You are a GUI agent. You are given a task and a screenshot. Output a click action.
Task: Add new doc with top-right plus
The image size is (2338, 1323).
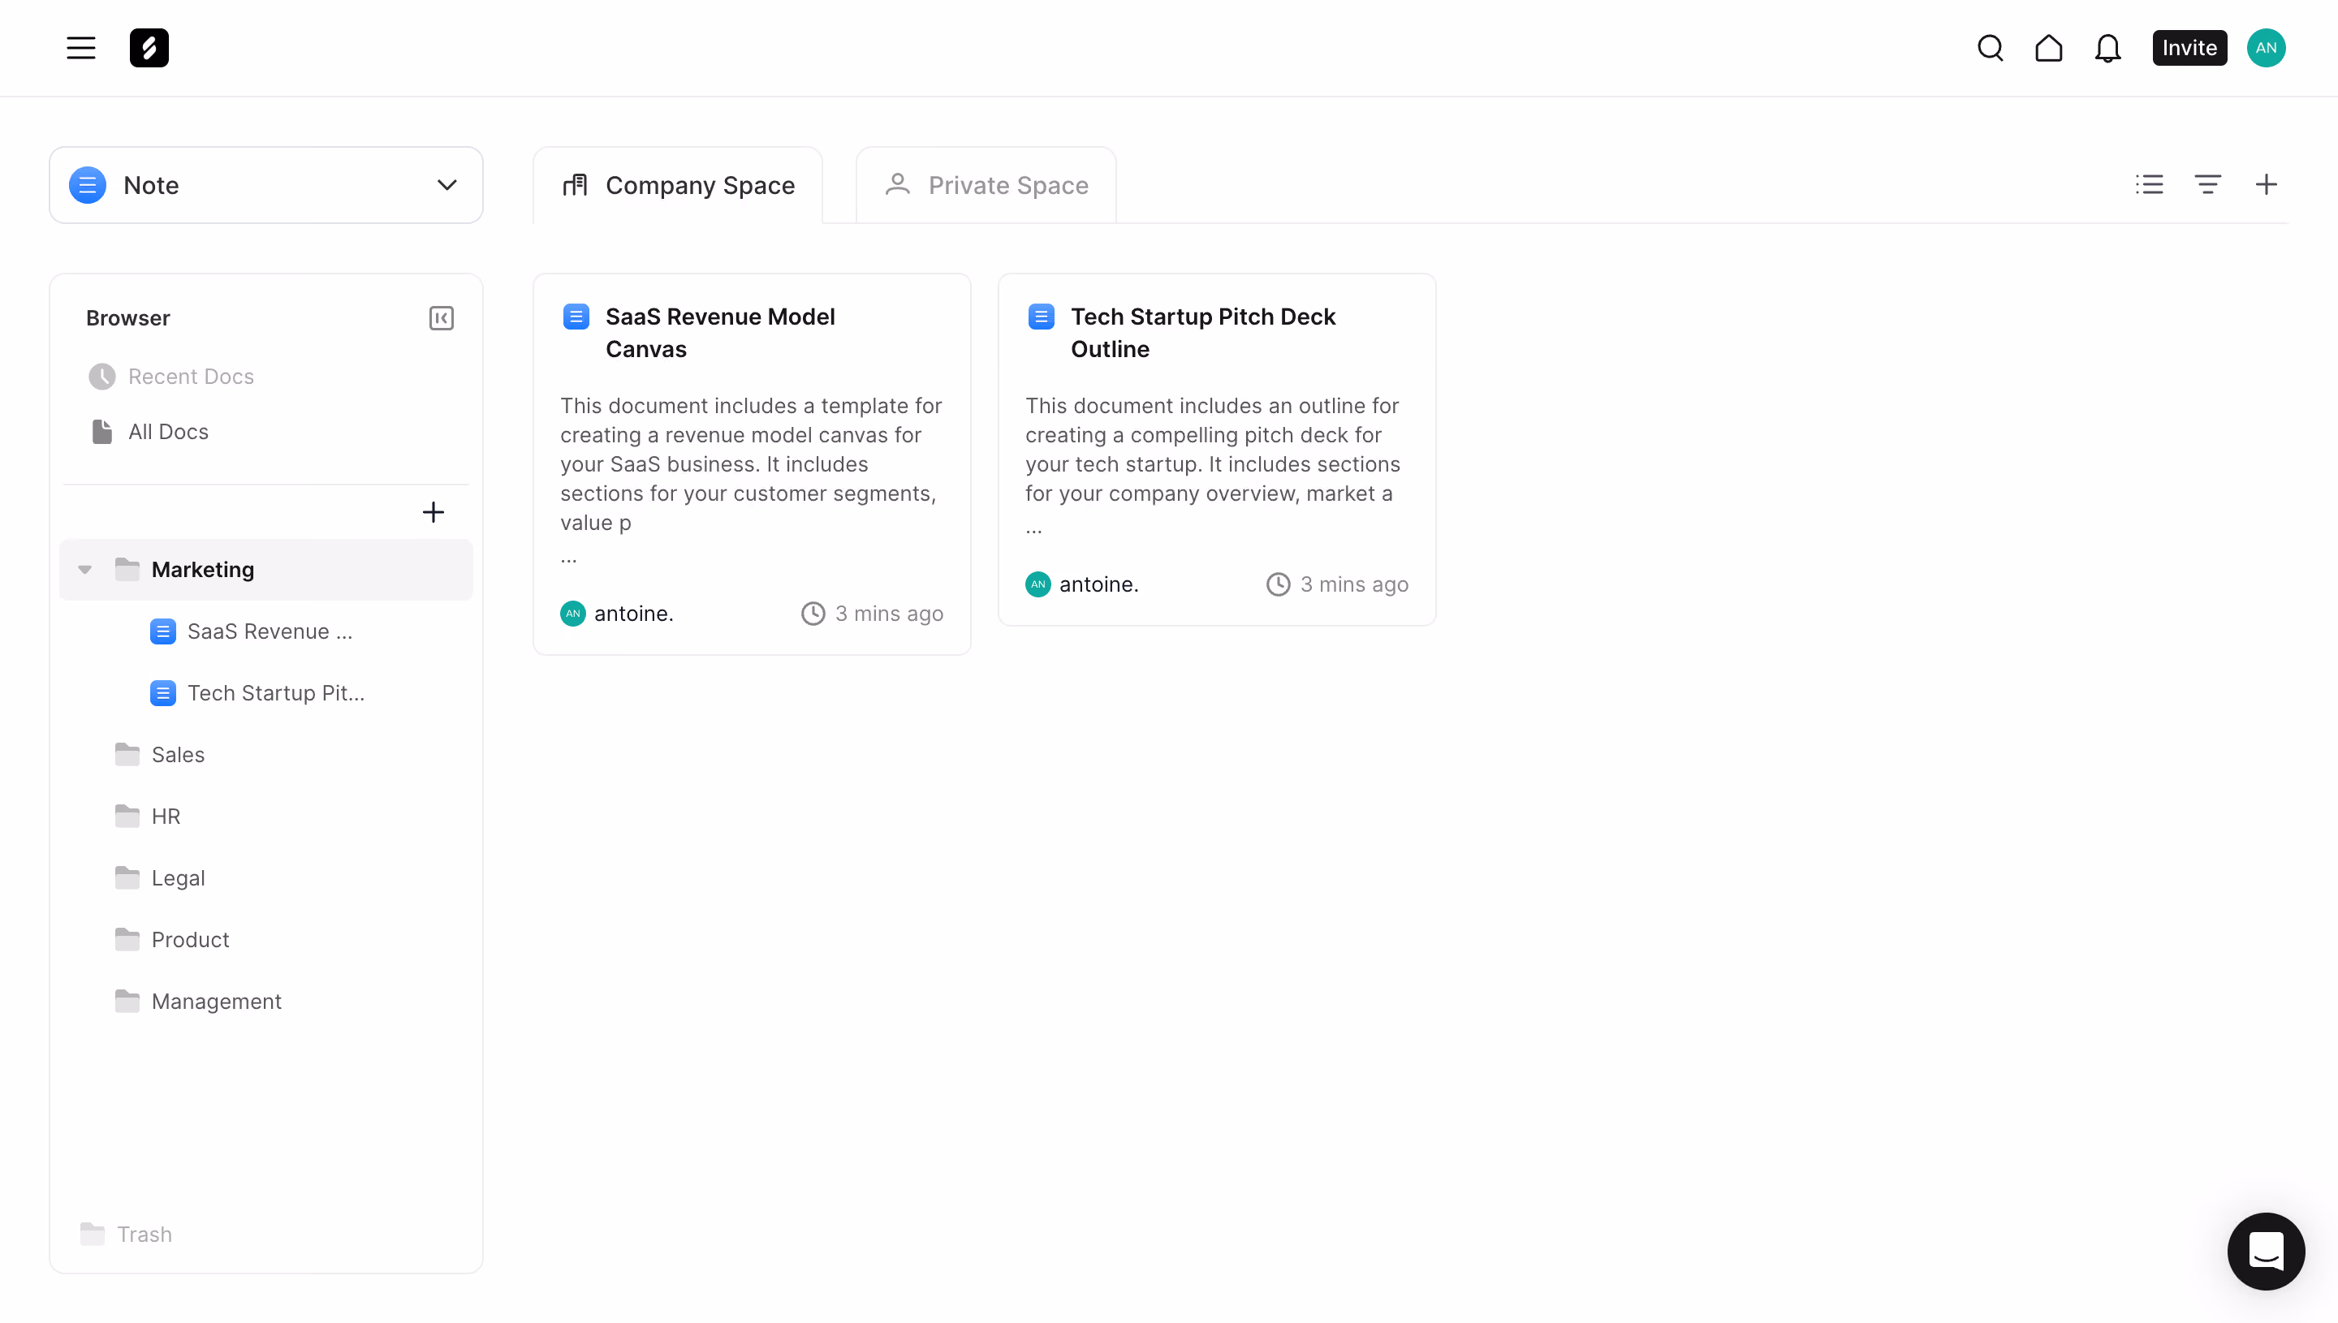(2265, 185)
